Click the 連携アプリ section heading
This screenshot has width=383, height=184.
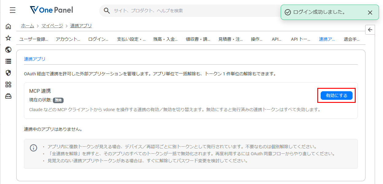[x=35, y=59]
